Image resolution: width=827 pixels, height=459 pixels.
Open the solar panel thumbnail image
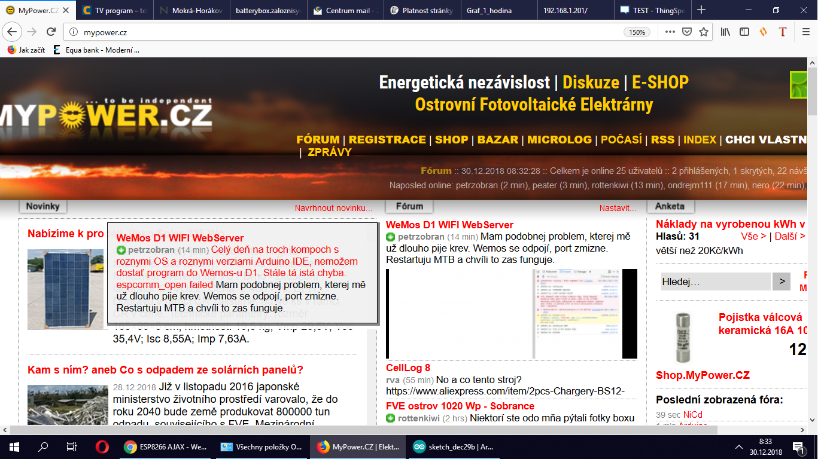[65, 290]
